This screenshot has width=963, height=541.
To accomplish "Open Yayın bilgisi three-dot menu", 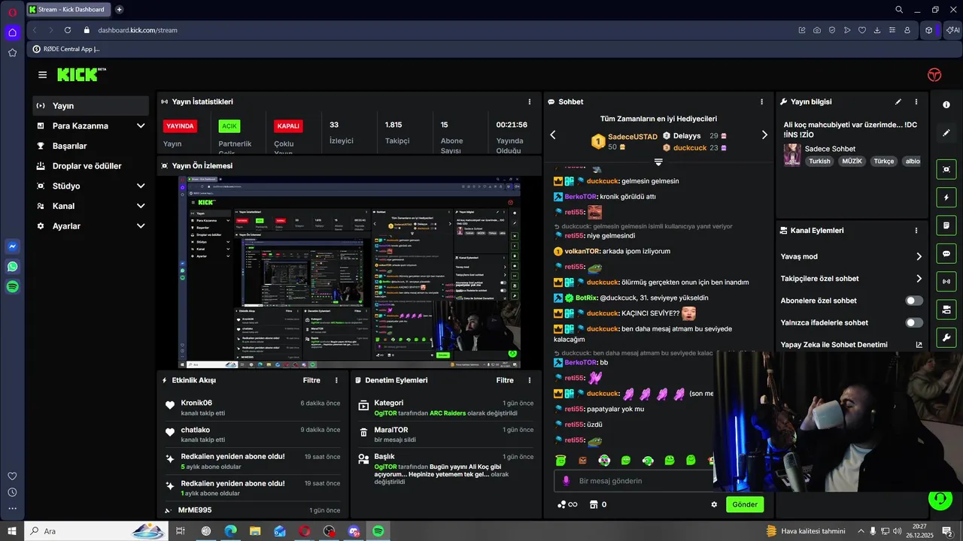I will coord(916,101).
